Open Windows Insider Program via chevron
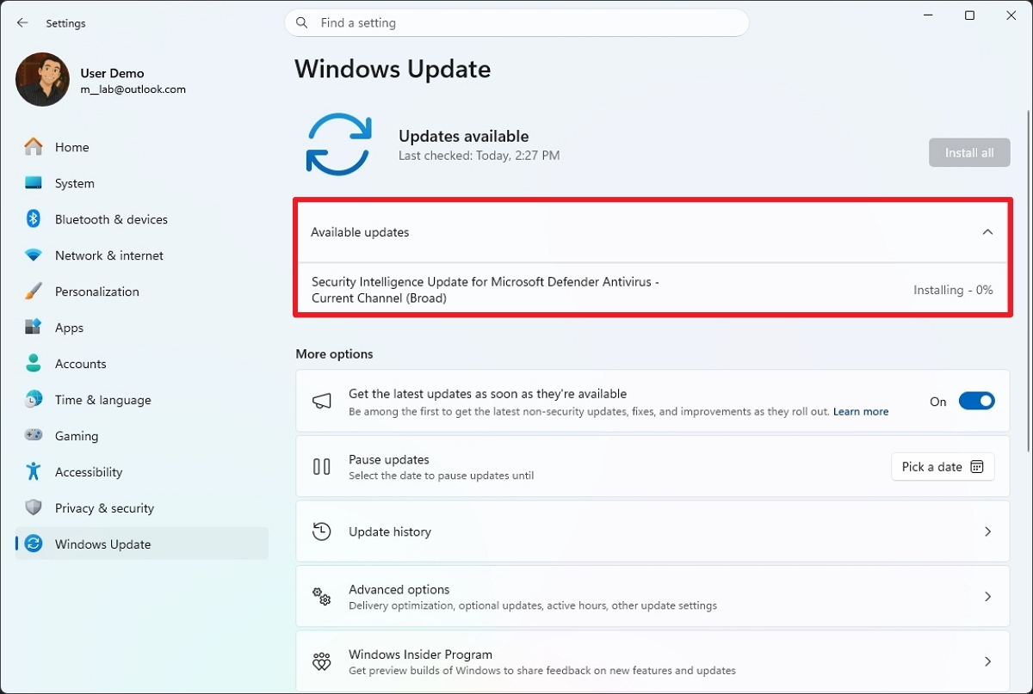1033x694 pixels. pos(987,661)
